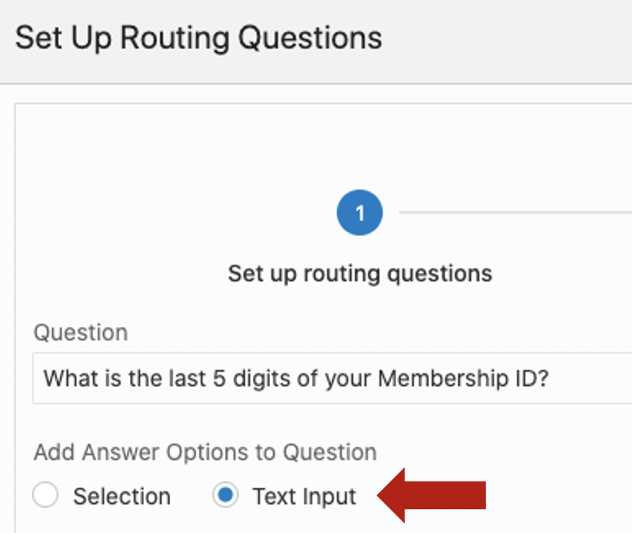This screenshot has width=632, height=533.
Task: Click the 'Text Input' option label
Action: pyautogui.click(x=304, y=496)
